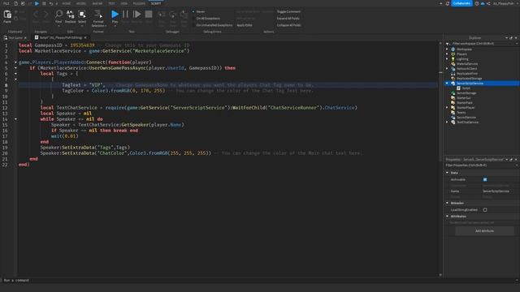520x292 pixels.
Task: Expand the Lighting tree node
Action: click(x=447, y=59)
